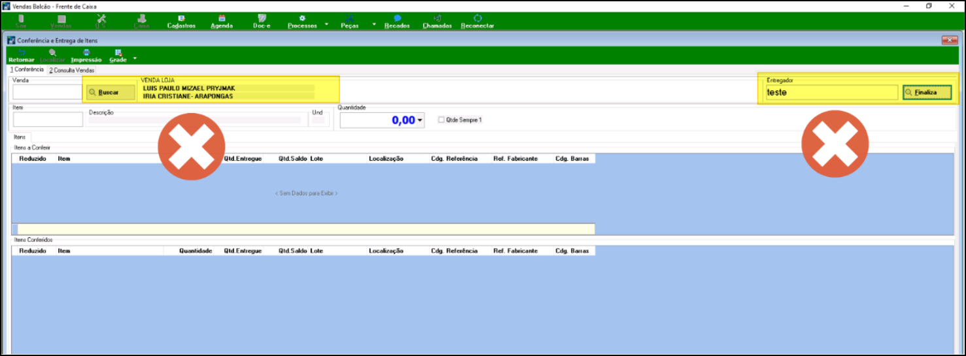Screen dimensions: 966x356
Task: Focus the Venda input field
Action: point(47,92)
